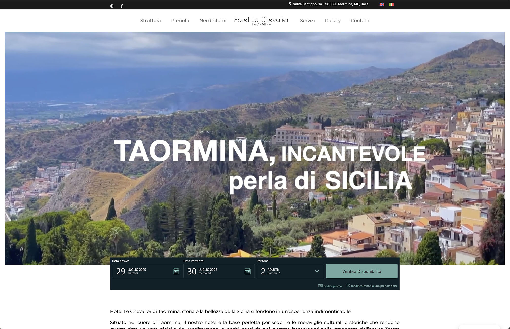Click the promo code ticket icon
510x329 pixels.
point(320,286)
